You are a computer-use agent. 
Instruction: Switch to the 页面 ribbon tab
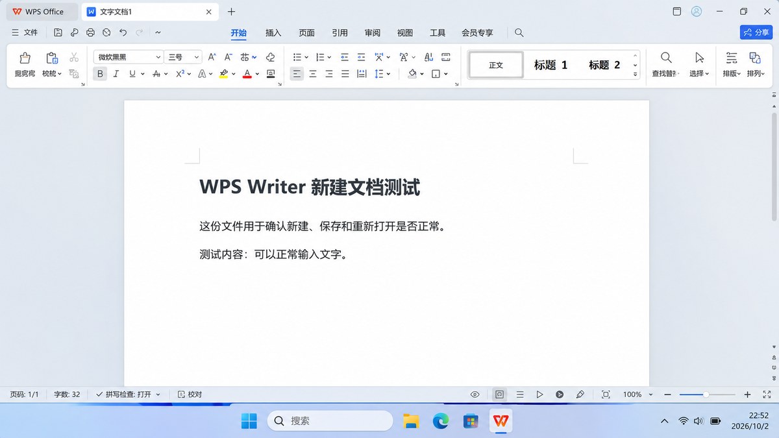(306, 32)
